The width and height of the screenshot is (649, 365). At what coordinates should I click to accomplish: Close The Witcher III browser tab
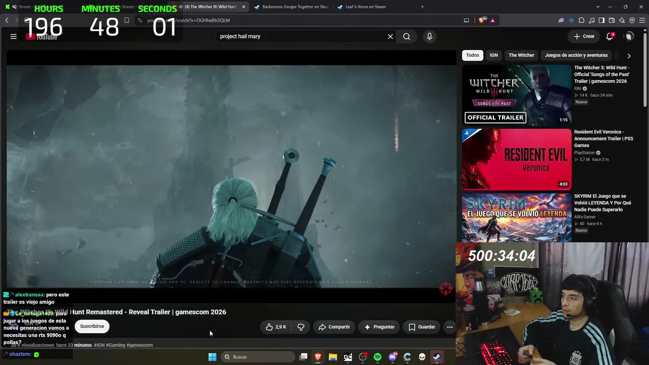click(244, 7)
